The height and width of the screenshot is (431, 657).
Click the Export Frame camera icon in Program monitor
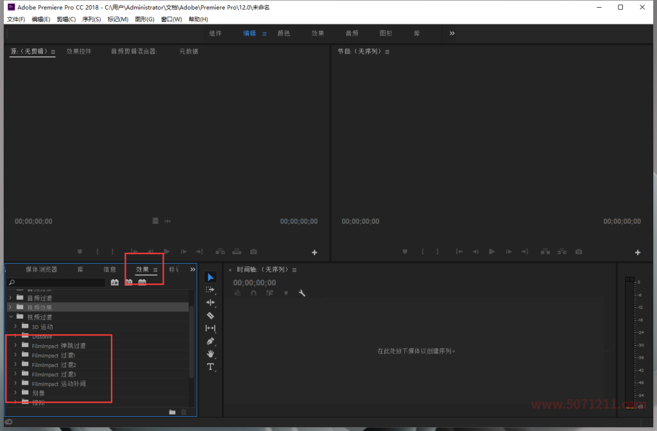(579, 252)
